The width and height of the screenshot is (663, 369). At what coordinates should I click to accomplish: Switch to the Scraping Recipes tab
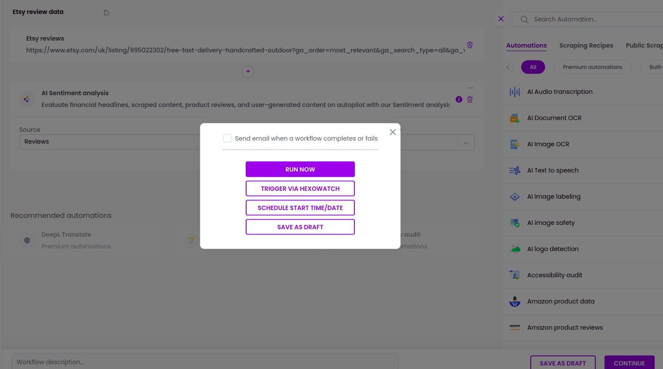coord(586,45)
